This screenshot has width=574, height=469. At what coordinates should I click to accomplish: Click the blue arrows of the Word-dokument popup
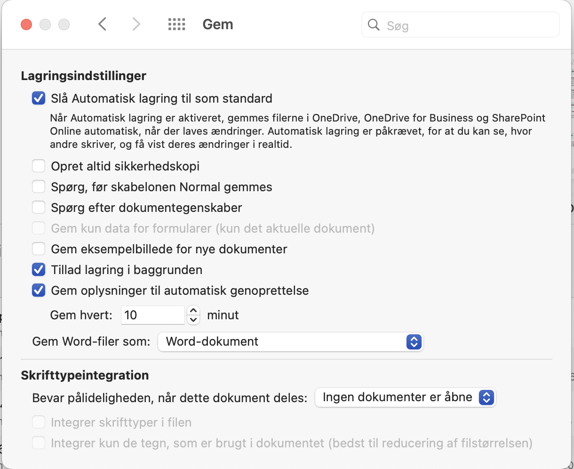(x=413, y=342)
